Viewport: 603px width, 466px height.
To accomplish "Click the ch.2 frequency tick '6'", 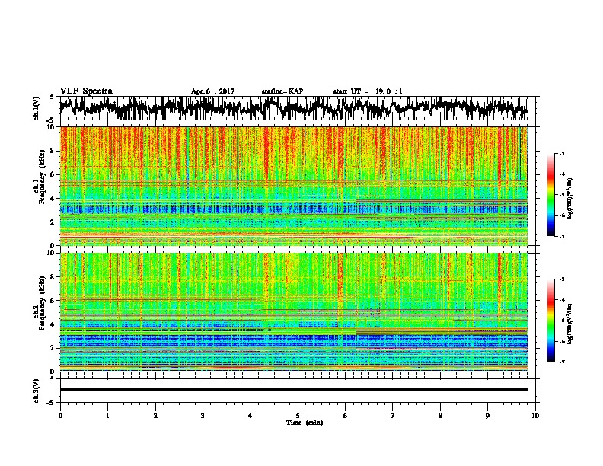I will pos(53,300).
